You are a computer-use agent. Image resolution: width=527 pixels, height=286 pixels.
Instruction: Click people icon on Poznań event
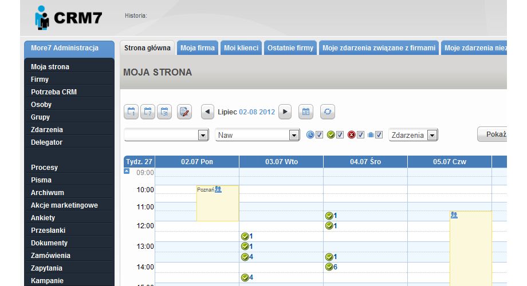click(218, 189)
